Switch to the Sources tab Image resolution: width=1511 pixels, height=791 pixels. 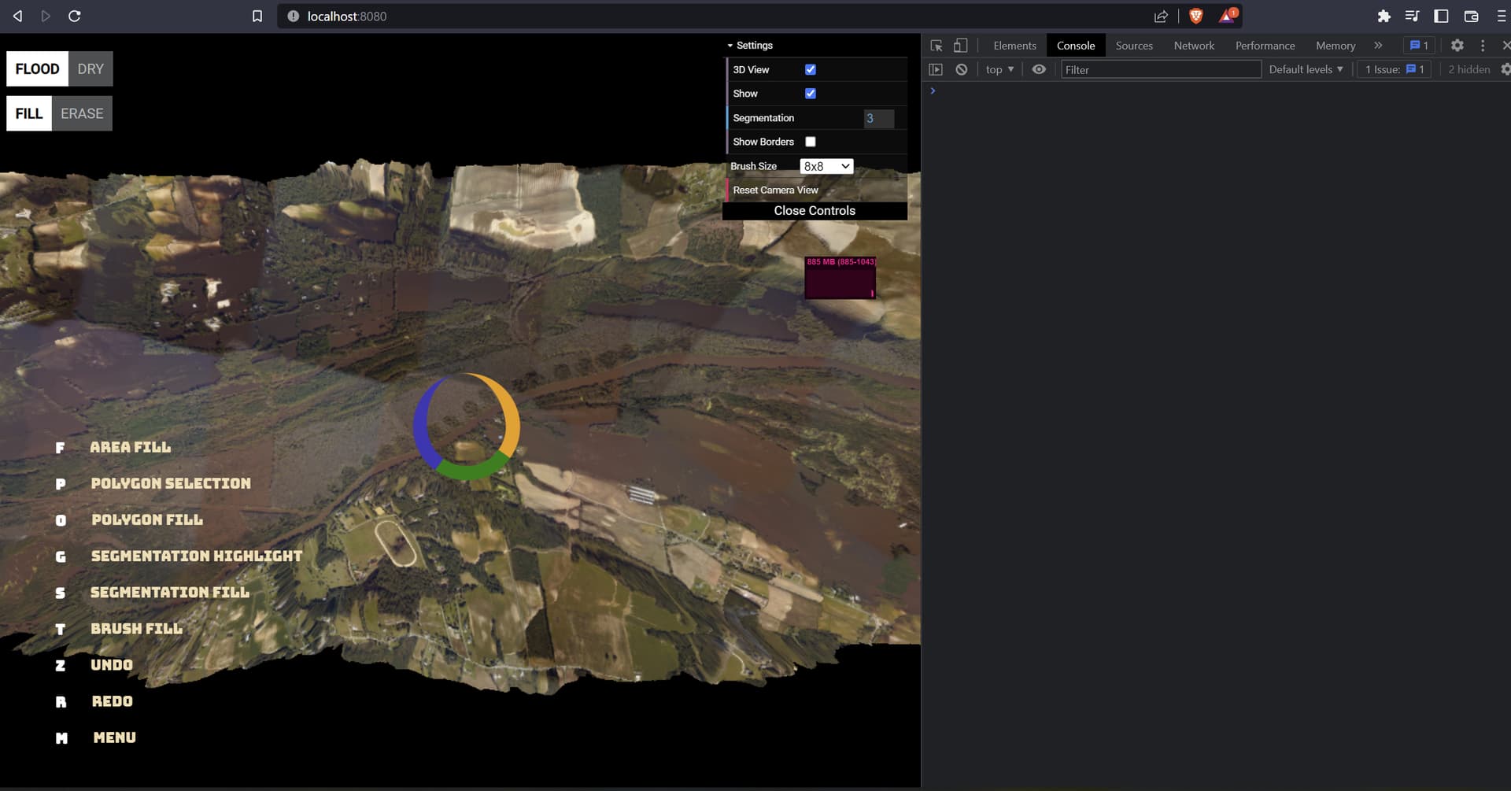1133,46
